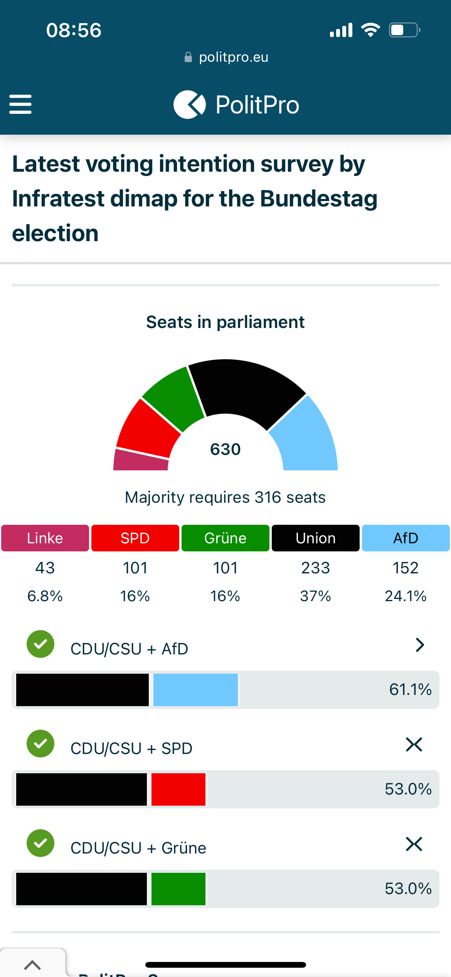Viewport: 451px width, 977px height.
Task: Expand the CDU/CSU + AfD coalition chevron
Action: coord(420,645)
